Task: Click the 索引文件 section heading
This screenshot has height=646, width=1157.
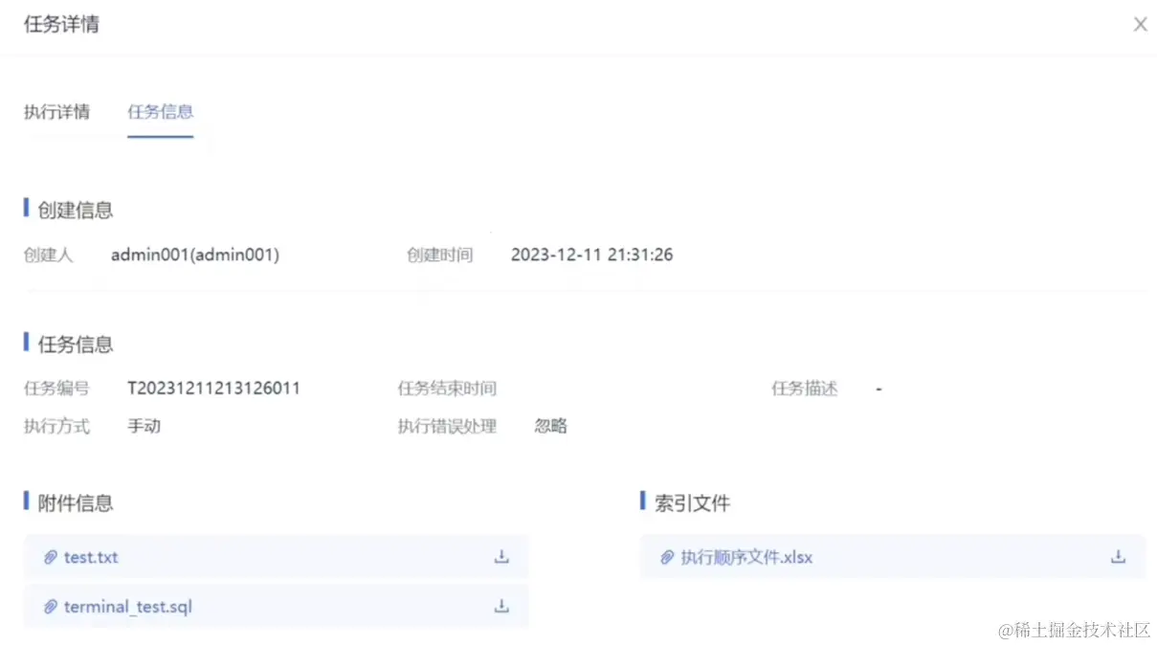Action: point(693,502)
